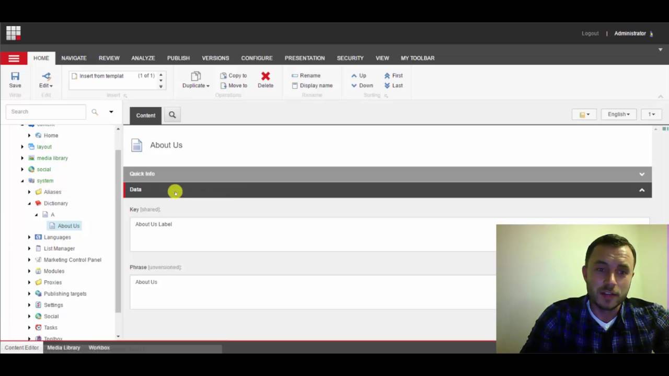Screen dimensions: 669x376
Task: Open the search tab with magnifier icon
Action: coord(172,115)
